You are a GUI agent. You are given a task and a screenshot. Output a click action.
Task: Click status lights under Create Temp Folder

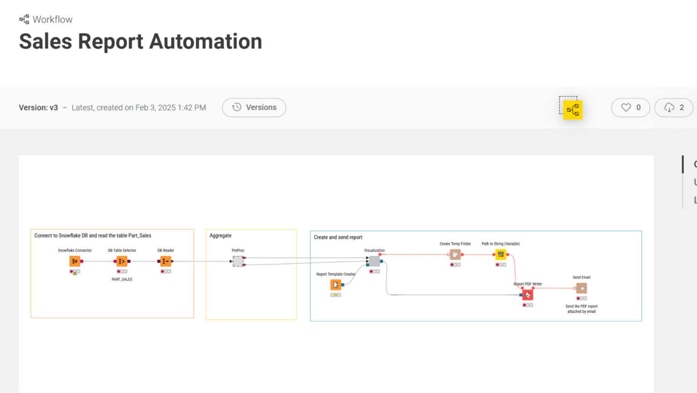(455, 265)
